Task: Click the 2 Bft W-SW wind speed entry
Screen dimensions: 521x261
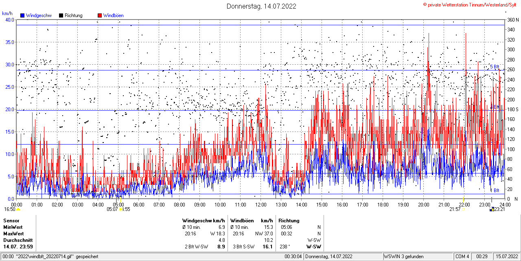Action: pyautogui.click(x=196, y=247)
